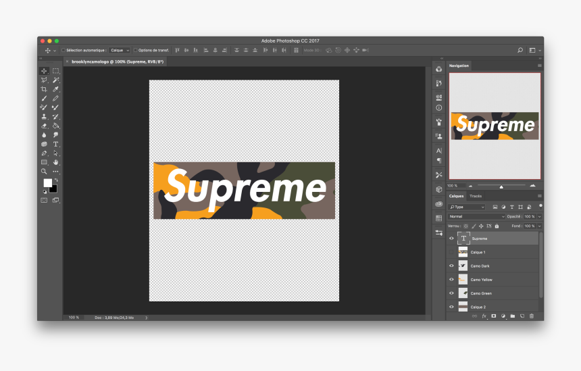Image resolution: width=581 pixels, height=371 pixels.
Task: Open the Character panel icon
Action: (439, 151)
